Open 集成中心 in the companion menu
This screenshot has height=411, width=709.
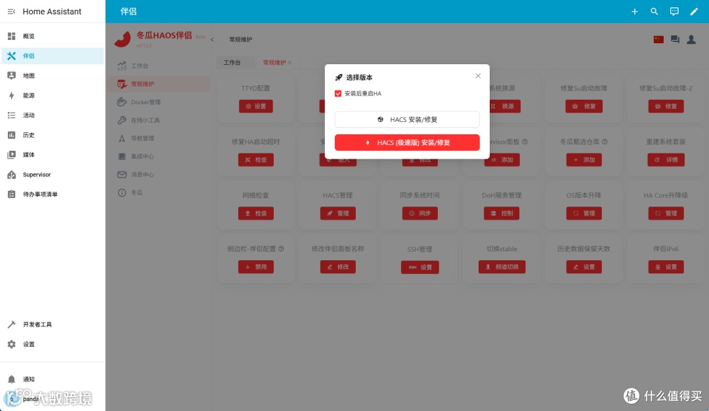[x=159, y=156]
